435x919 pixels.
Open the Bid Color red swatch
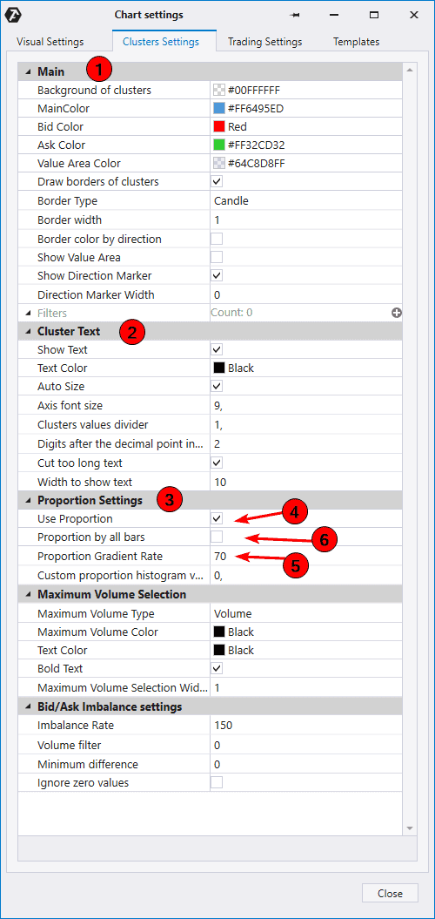[x=219, y=126]
